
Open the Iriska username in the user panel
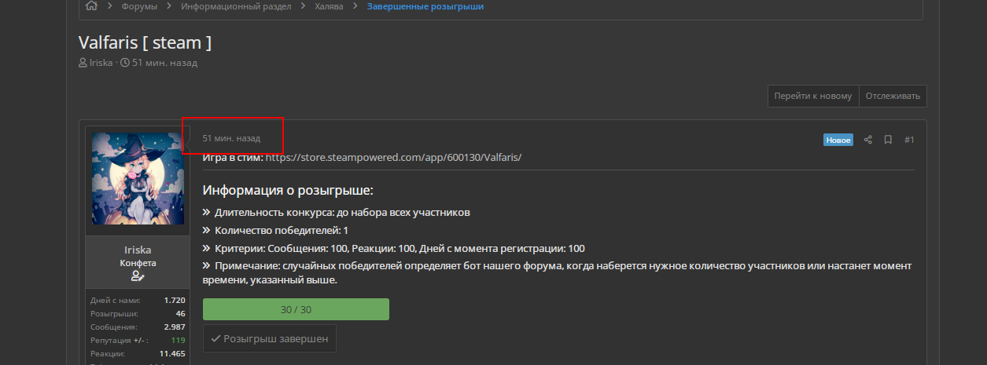pos(138,250)
